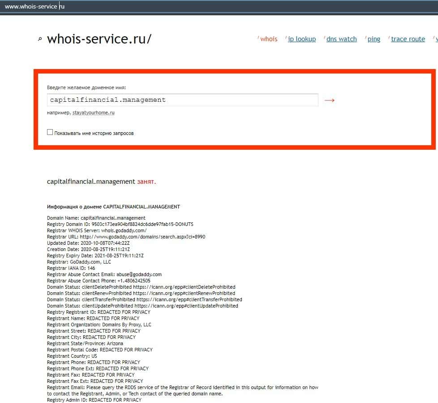Click the Registrar WHOIS Server whois.godaddy.com line

(97, 230)
